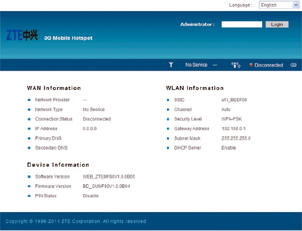Click the WiFi connected users icon
The image size is (302, 231).
click(236, 65)
